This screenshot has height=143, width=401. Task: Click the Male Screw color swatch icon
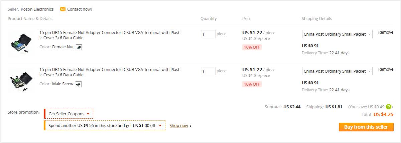pos(78,84)
